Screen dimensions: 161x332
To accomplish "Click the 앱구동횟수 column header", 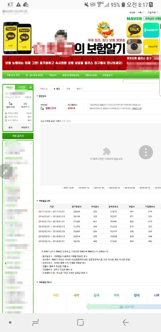I will coord(77,206).
